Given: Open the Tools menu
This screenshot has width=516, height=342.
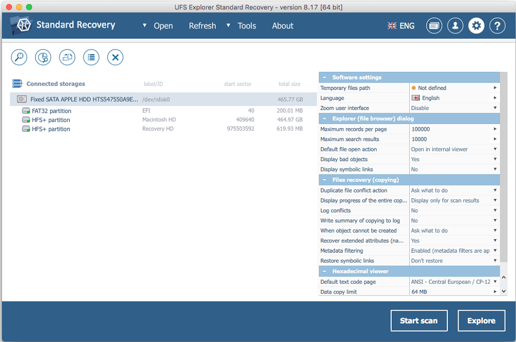Looking at the screenshot, I should [x=247, y=26].
